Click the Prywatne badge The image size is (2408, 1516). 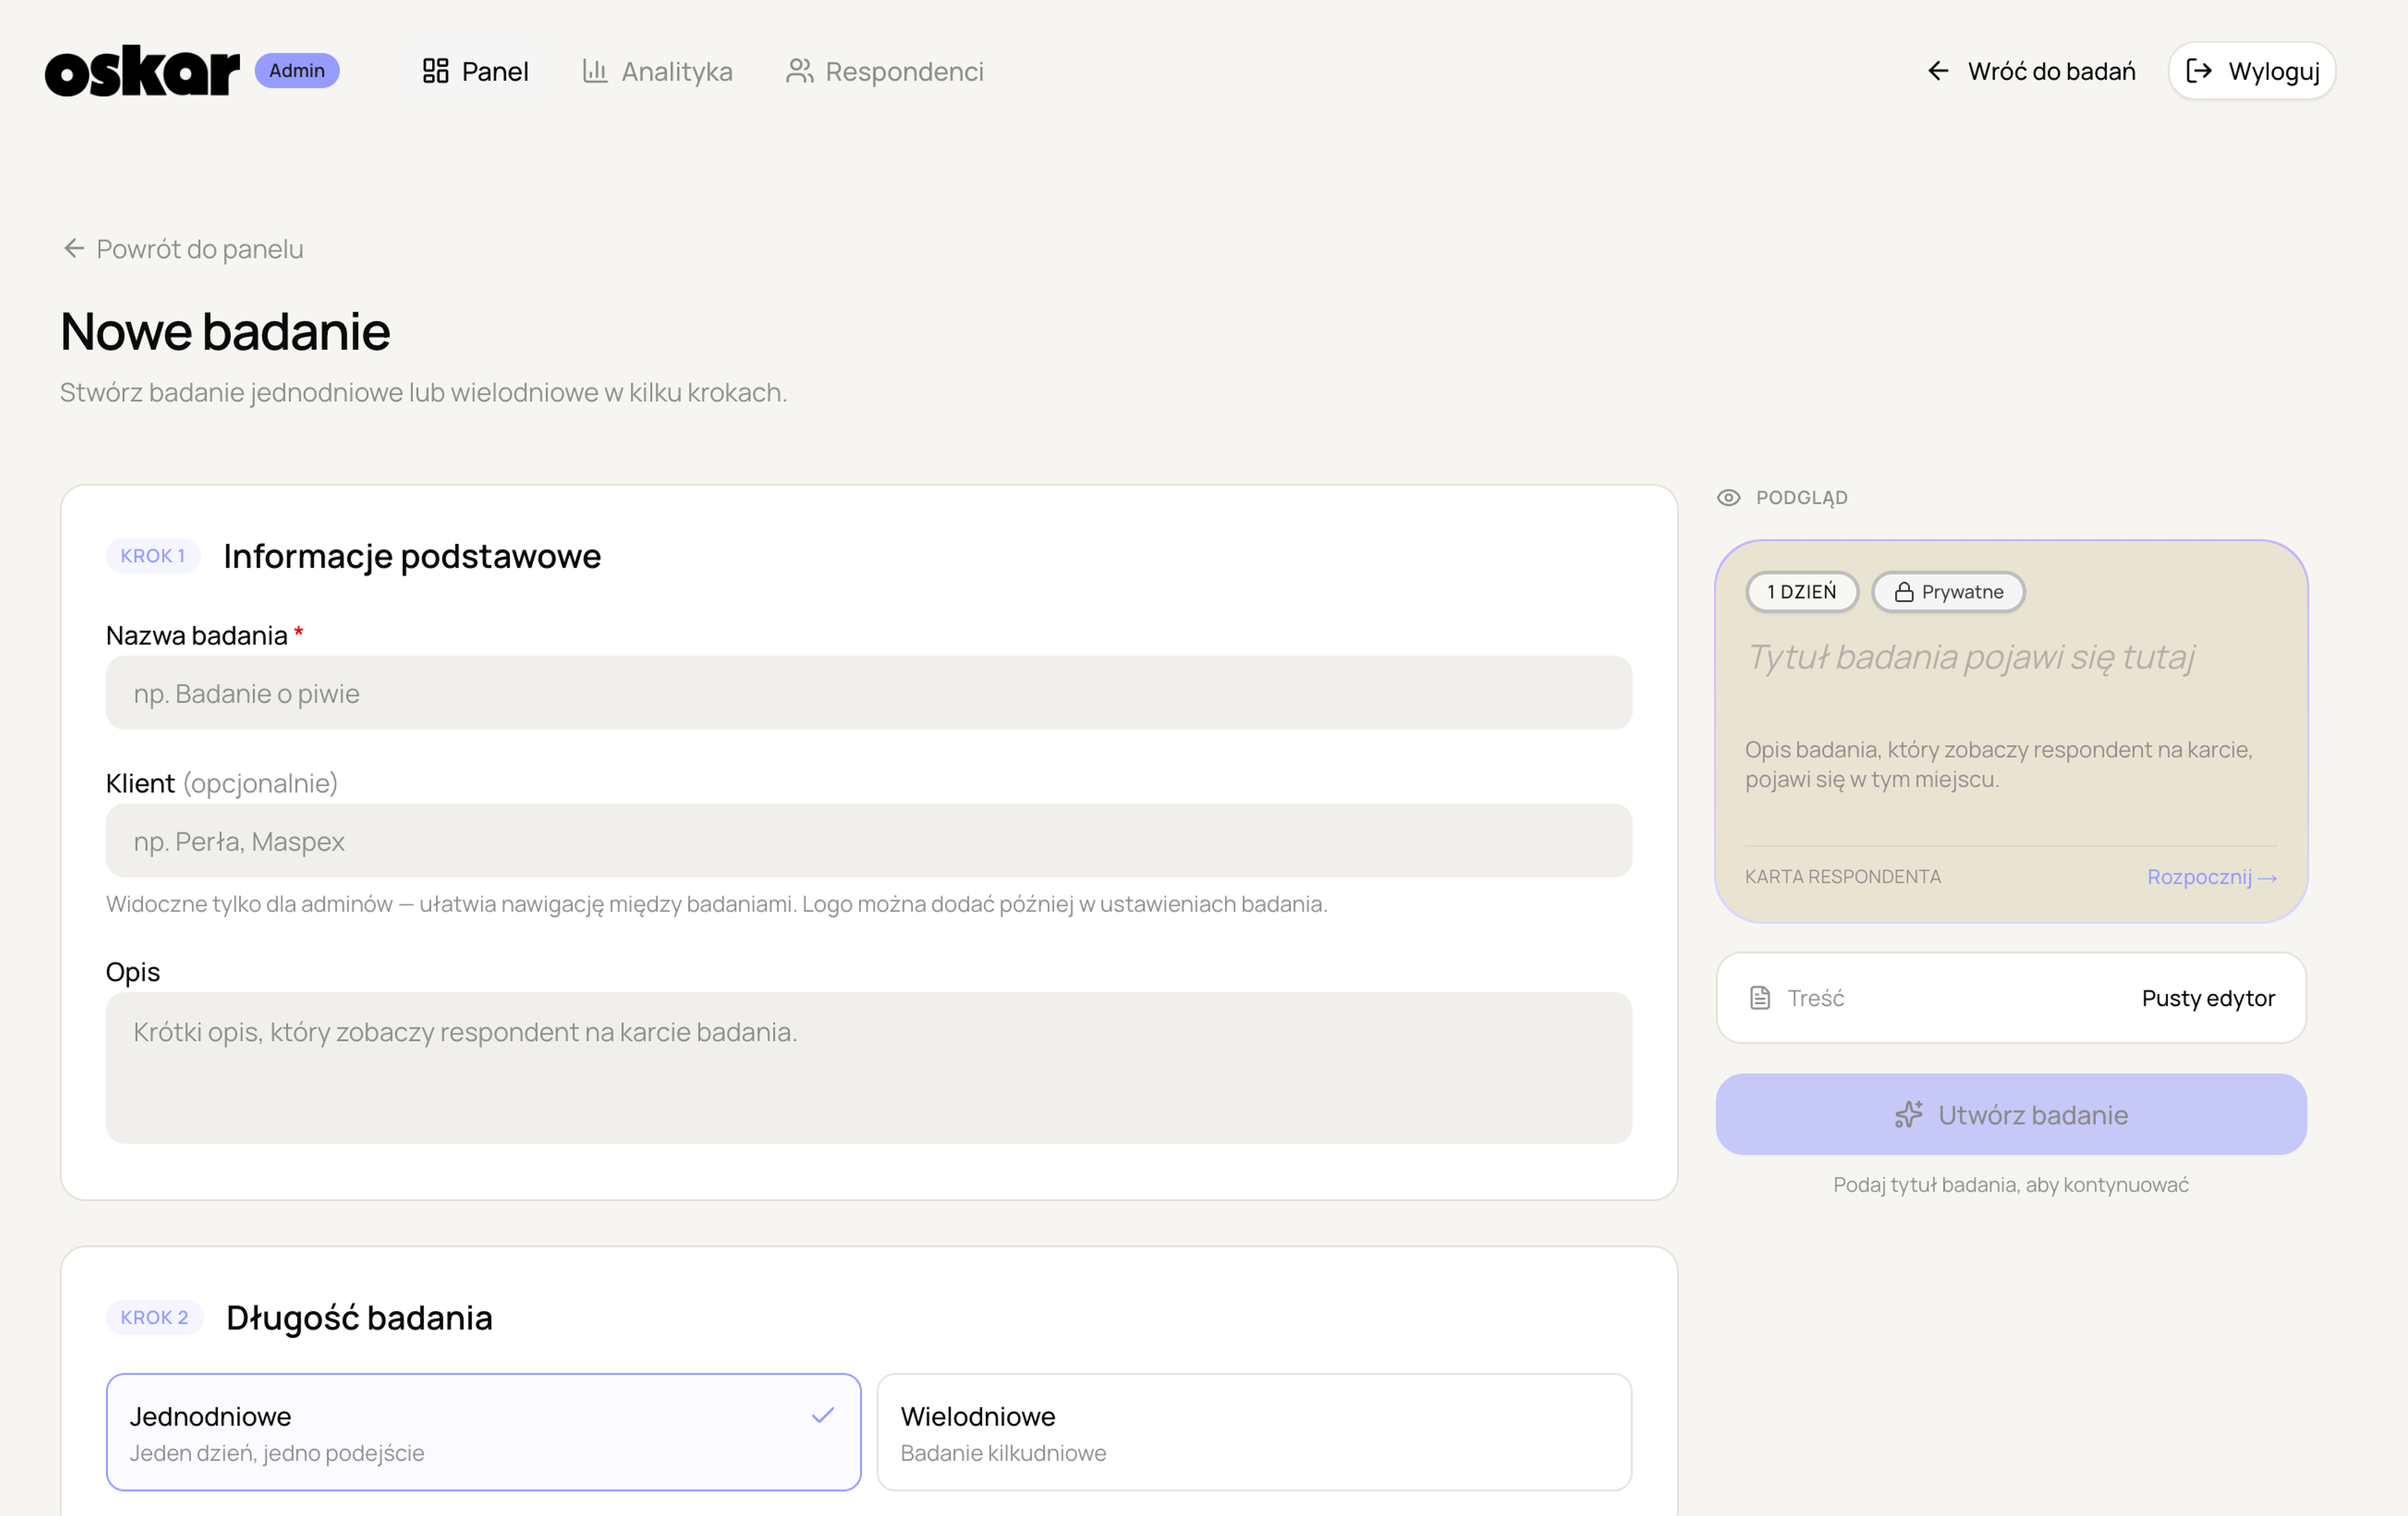1949,592
